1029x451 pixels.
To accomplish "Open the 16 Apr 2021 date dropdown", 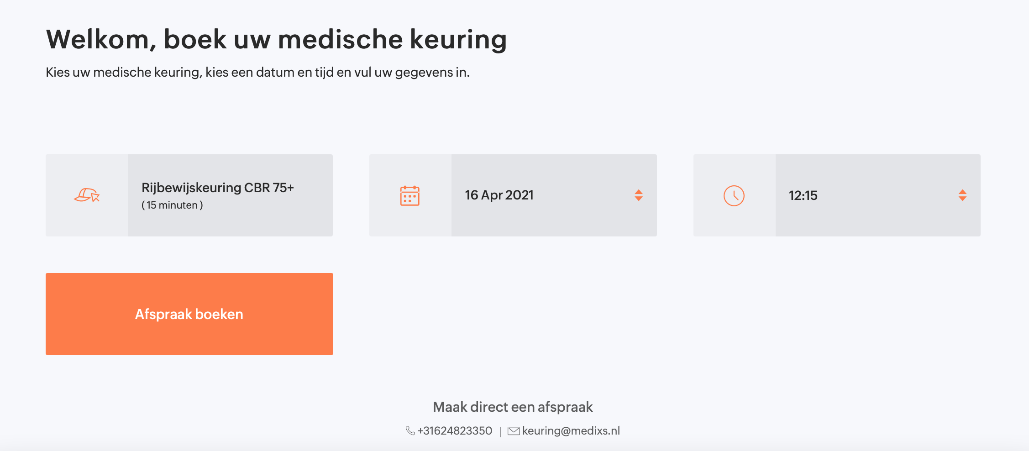I will tap(554, 195).
